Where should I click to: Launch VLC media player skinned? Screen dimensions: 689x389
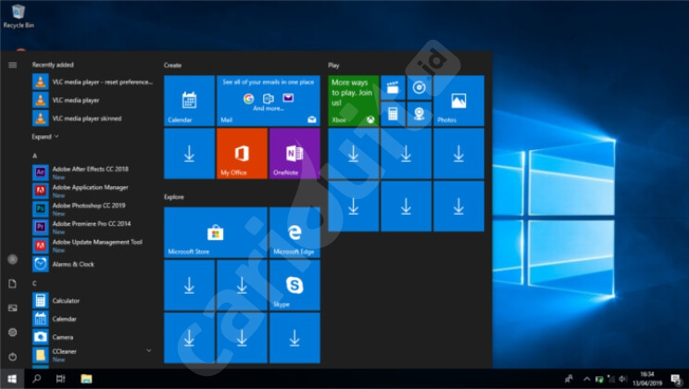[93, 119]
